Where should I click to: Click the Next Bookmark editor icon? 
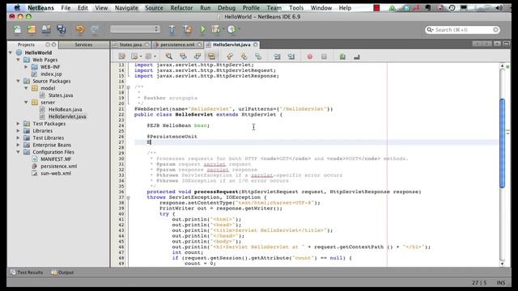pos(244,57)
